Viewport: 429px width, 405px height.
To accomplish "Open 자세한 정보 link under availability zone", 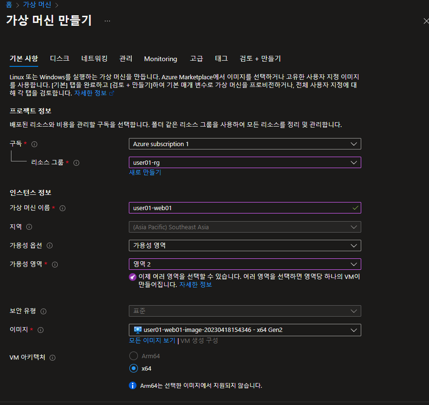I will [x=196, y=285].
